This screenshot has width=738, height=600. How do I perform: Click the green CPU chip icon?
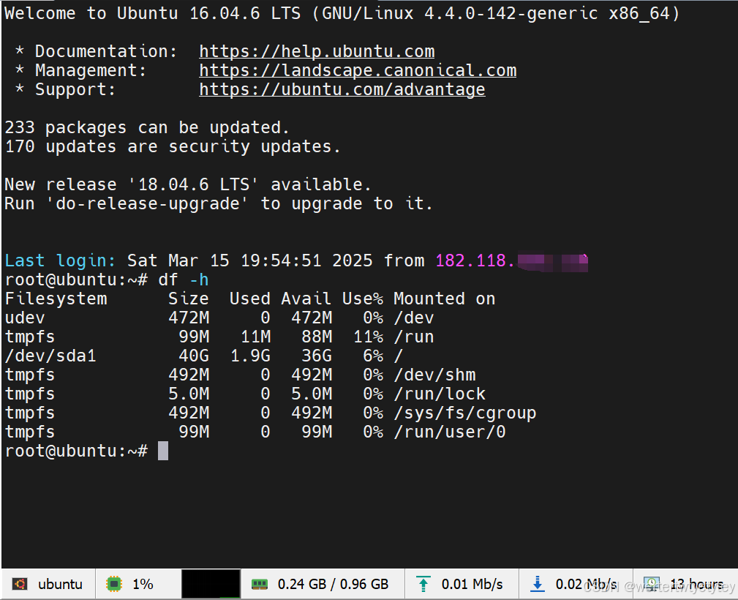click(114, 584)
